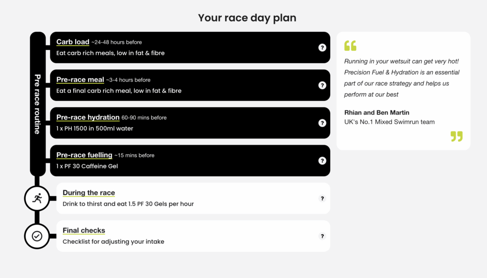Open the Final checks help icon
The image size is (487, 278).
point(322,236)
